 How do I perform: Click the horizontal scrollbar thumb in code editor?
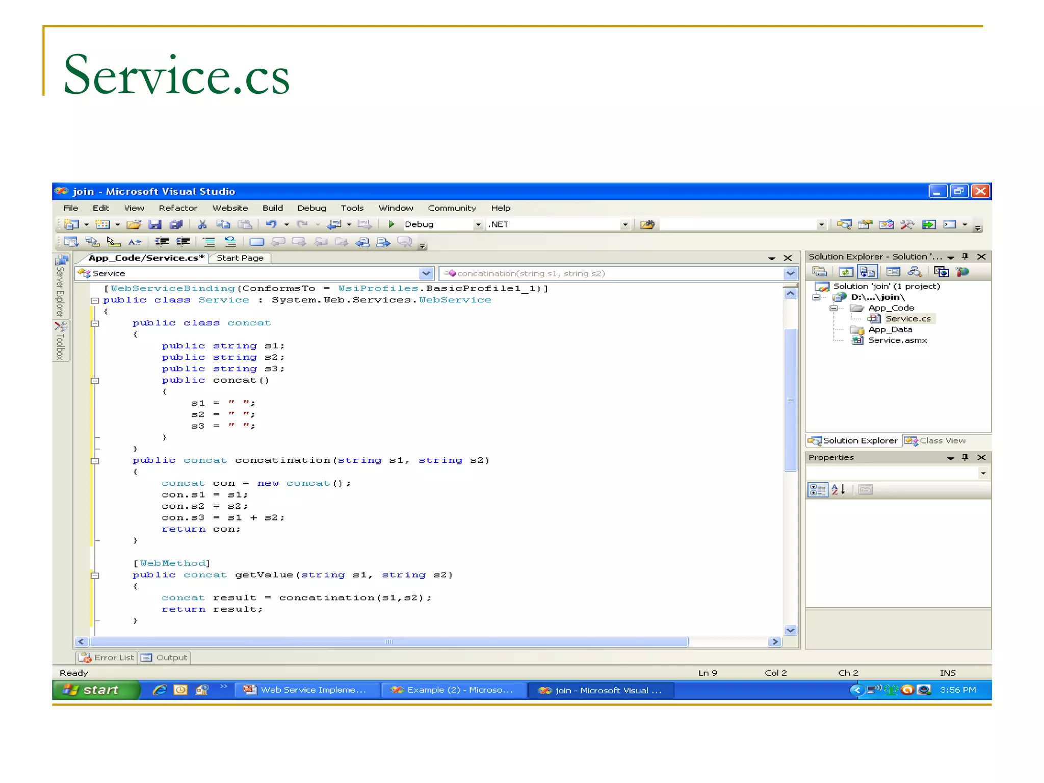click(389, 642)
